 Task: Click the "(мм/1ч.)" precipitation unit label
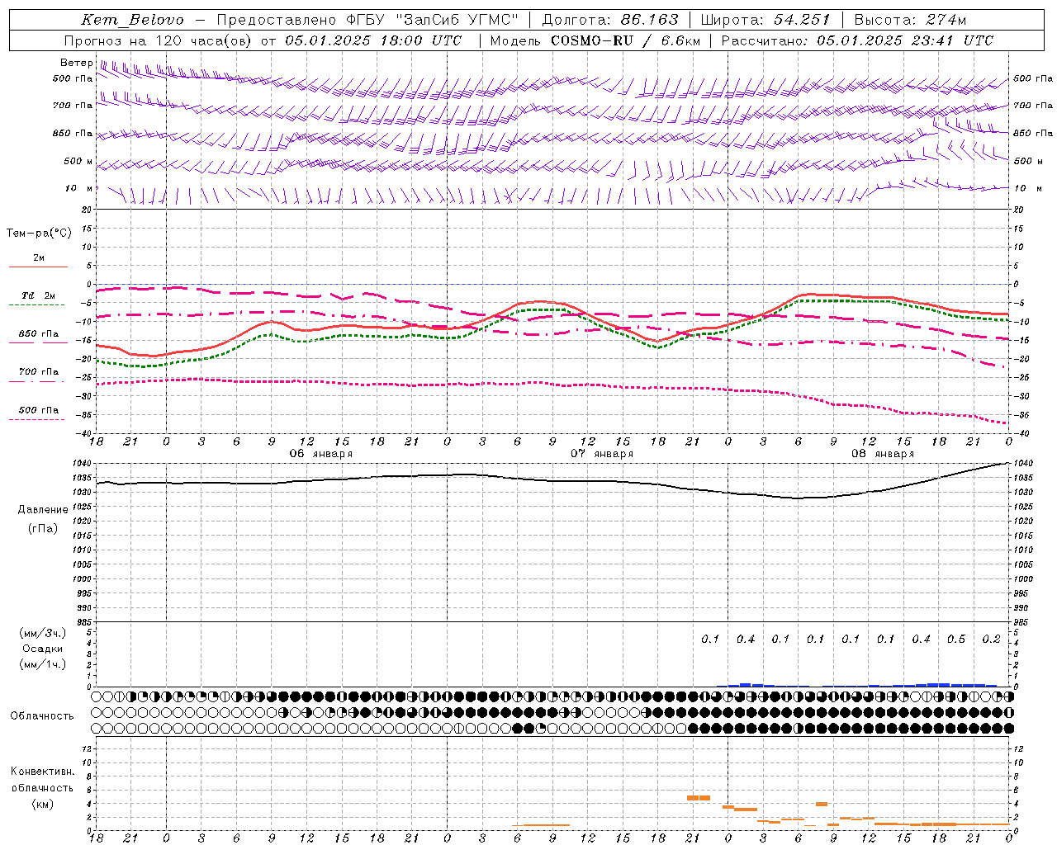pyautogui.click(x=43, y=663)
